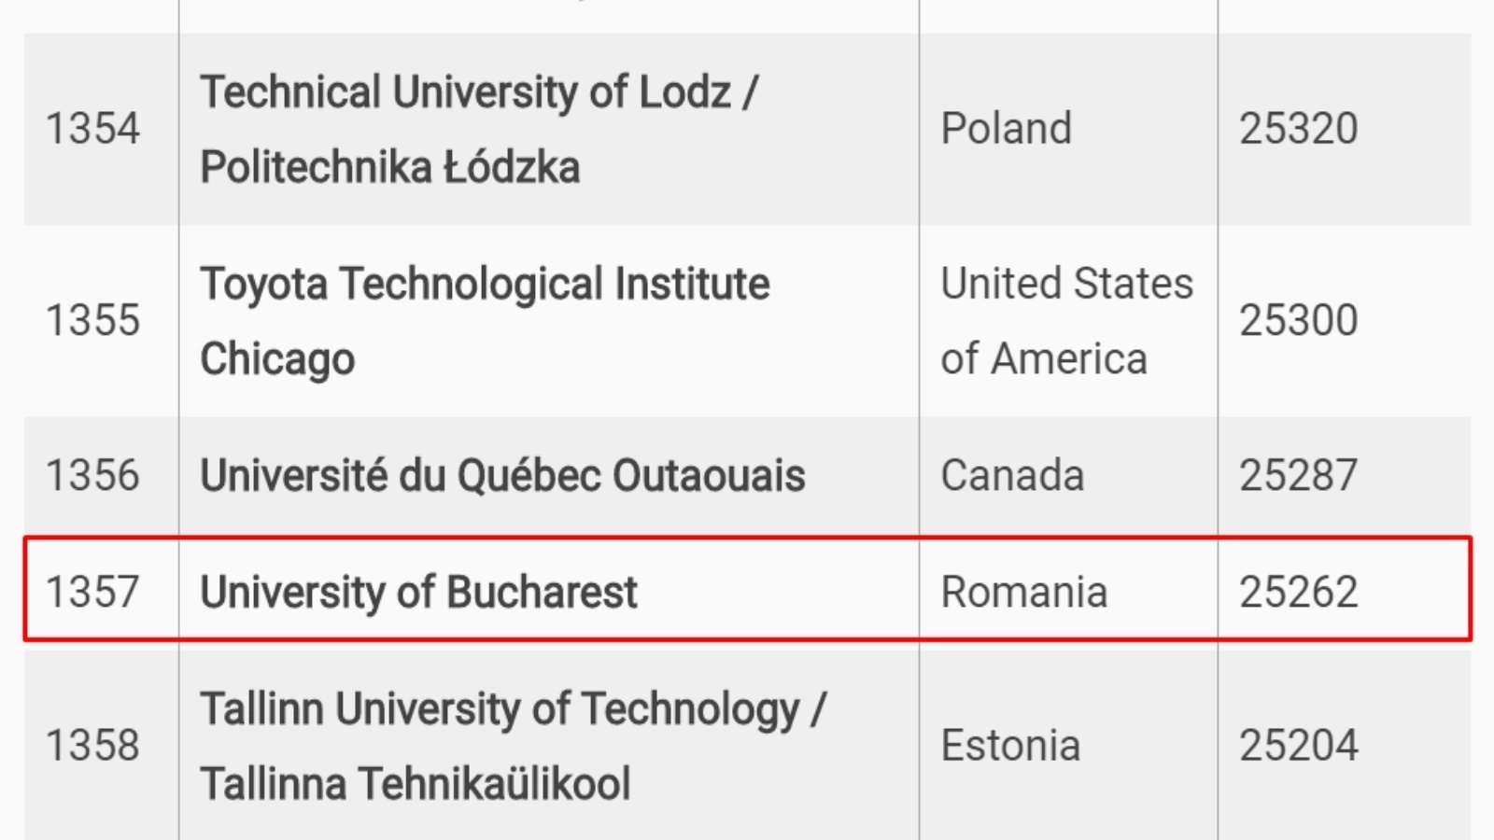Click the Poland country cell
Screen dimensions: 1494x840
tap(1006, 129)
